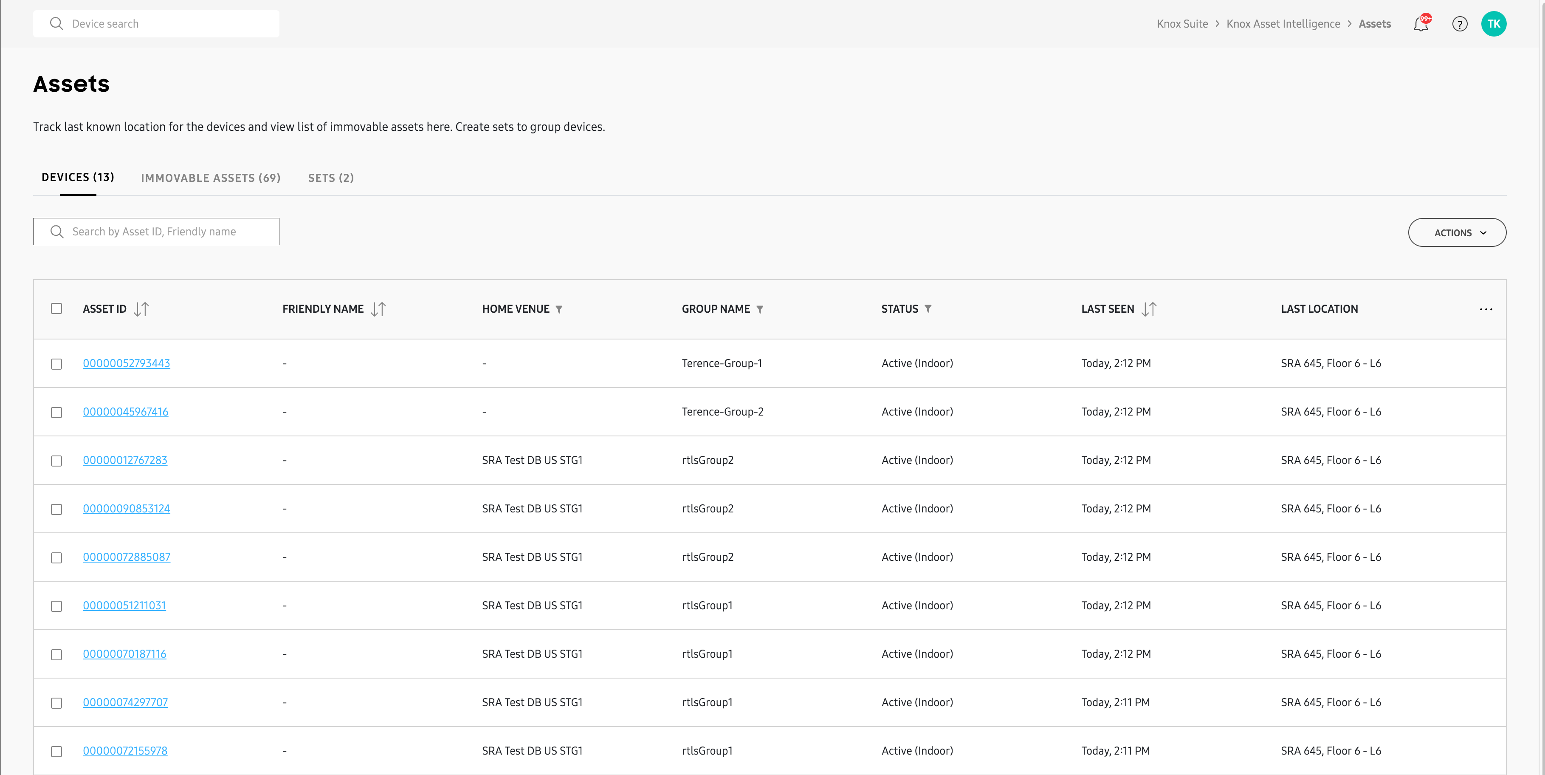This screenshot has height=775, width=1545.
Task: Open the TK user avatar menu
Action: click(x=1494, y=24)
